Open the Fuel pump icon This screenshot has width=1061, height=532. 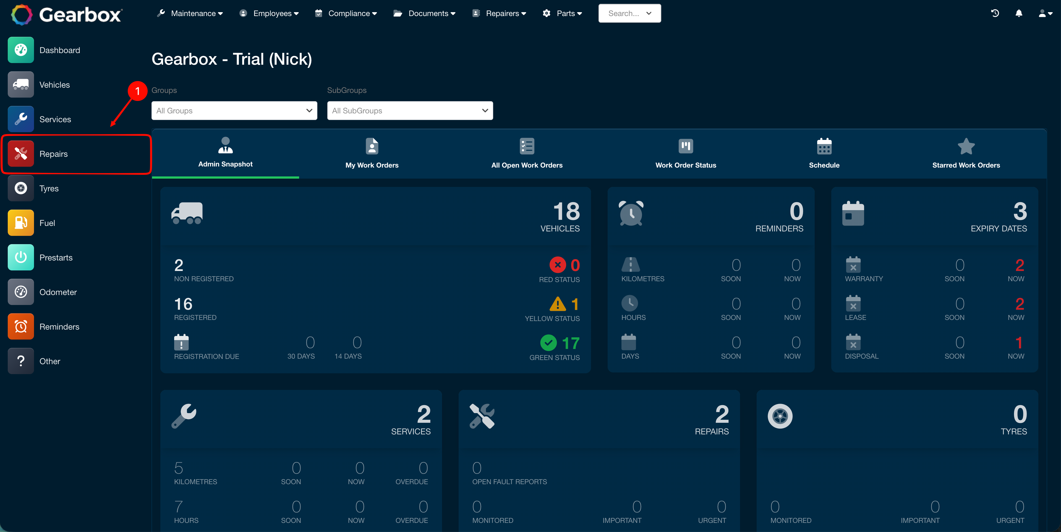20,223
